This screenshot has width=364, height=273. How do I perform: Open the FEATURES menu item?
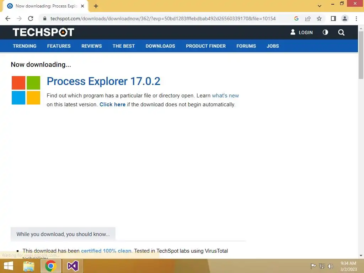click(59, 46)
